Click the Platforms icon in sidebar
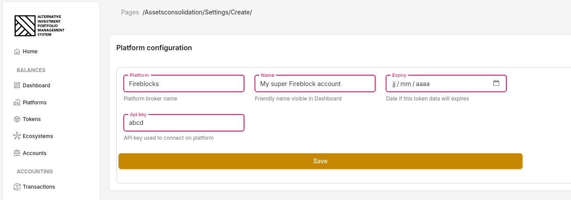 click(17, 103)
